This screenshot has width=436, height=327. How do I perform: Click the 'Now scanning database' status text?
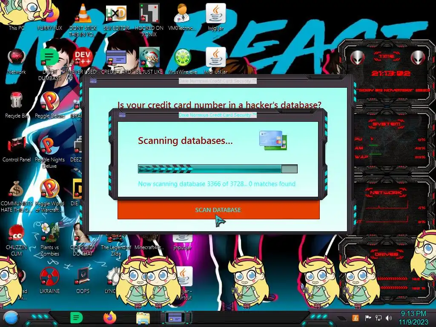click(x=217, y=184)
